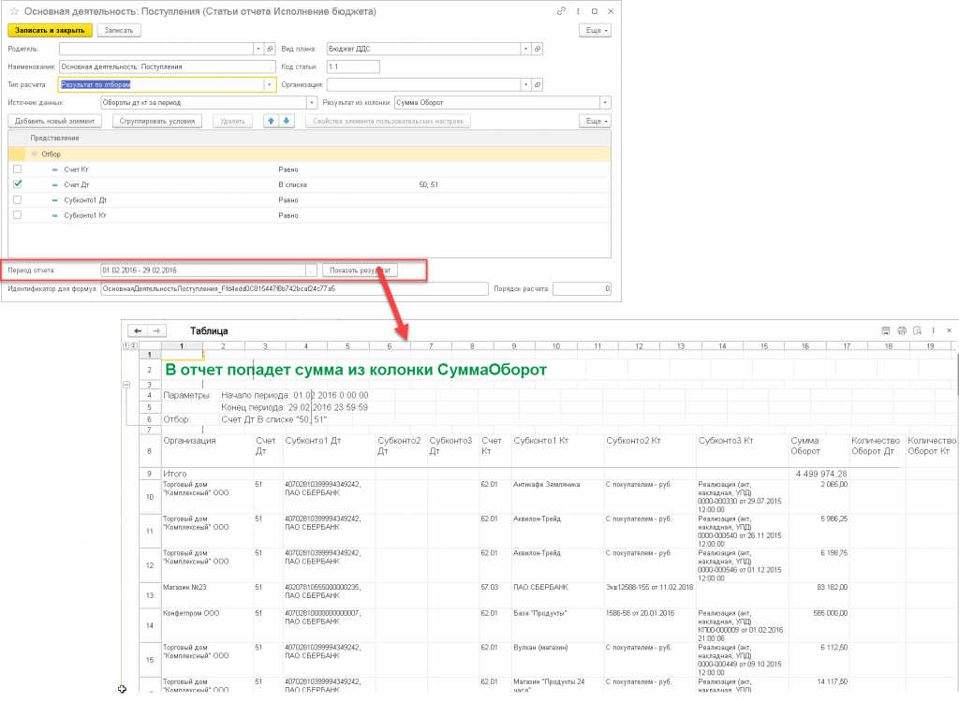Click the Наименование input field
This screenshot has height=702, width=959.
(x=167, y=66)
